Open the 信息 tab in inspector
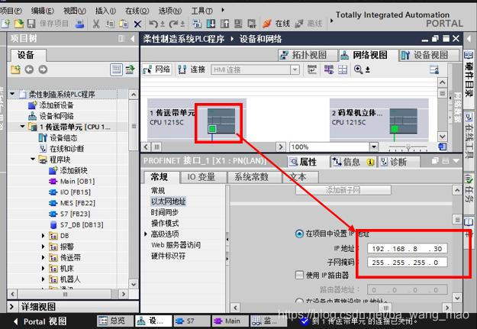477x329 pixels. pyautogui.click(x=353, y=162)
